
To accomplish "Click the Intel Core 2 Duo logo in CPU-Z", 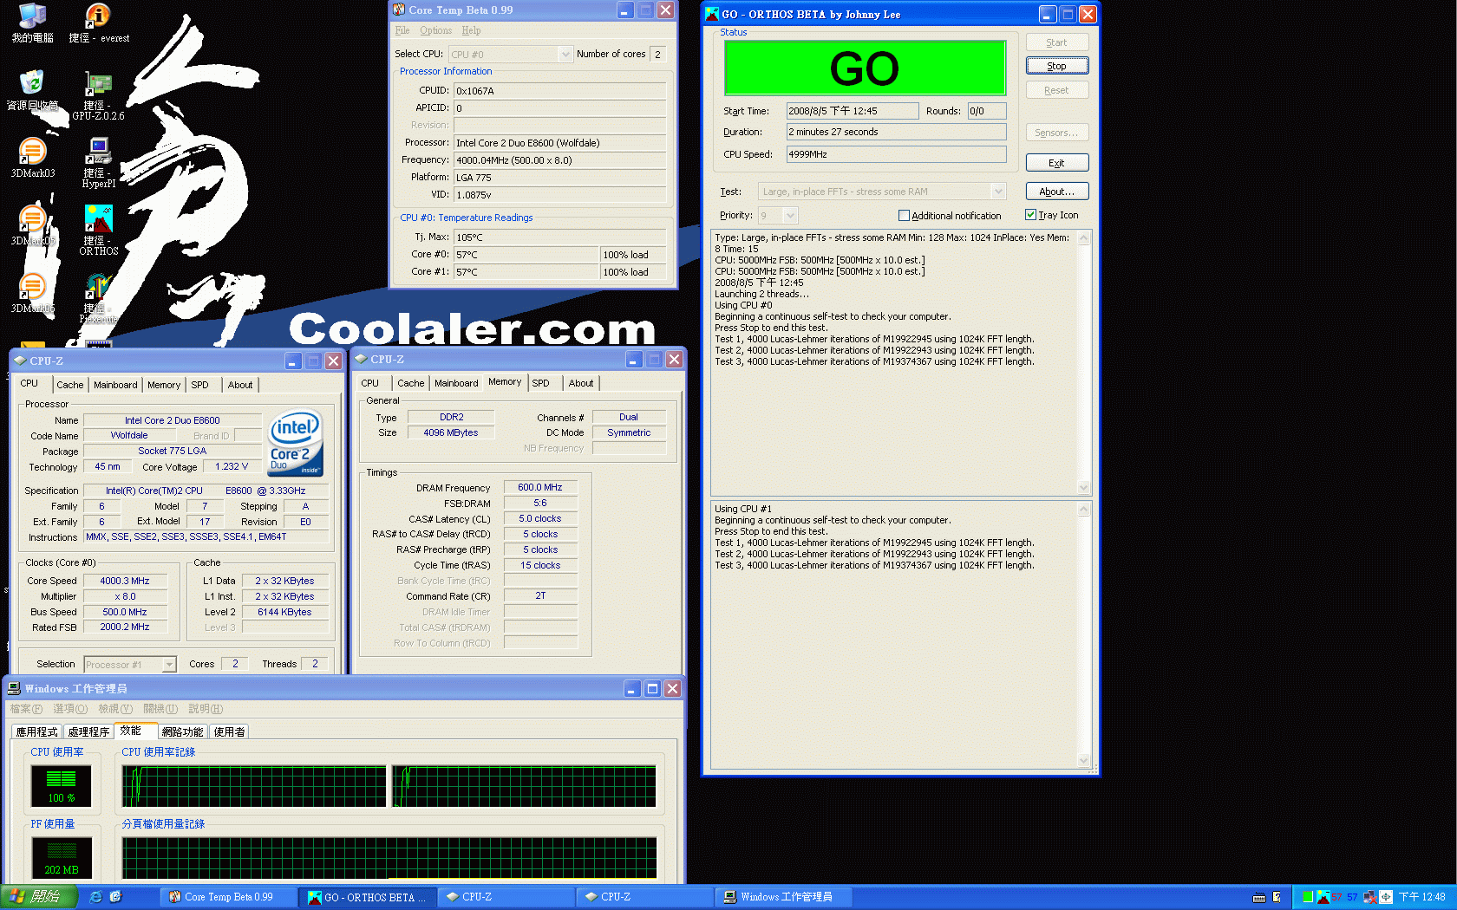I will [296, 443].
